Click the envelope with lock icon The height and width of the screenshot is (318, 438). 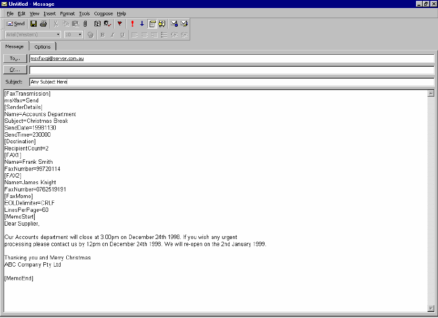(x=174, y=24)
